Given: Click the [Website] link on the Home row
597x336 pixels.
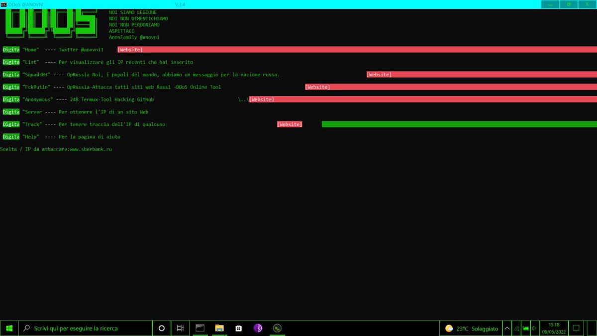Looking at the screenshot, I should [130, 50].
